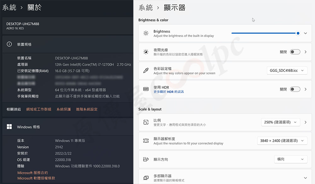315x184 pixels.
Task: Go to 系統 breadcrumb in display settings
Action: pos(146,8)
